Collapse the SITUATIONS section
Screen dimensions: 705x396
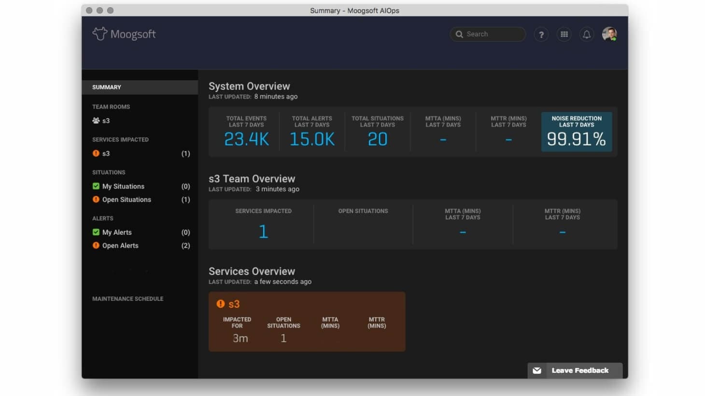tap(109, 172)
